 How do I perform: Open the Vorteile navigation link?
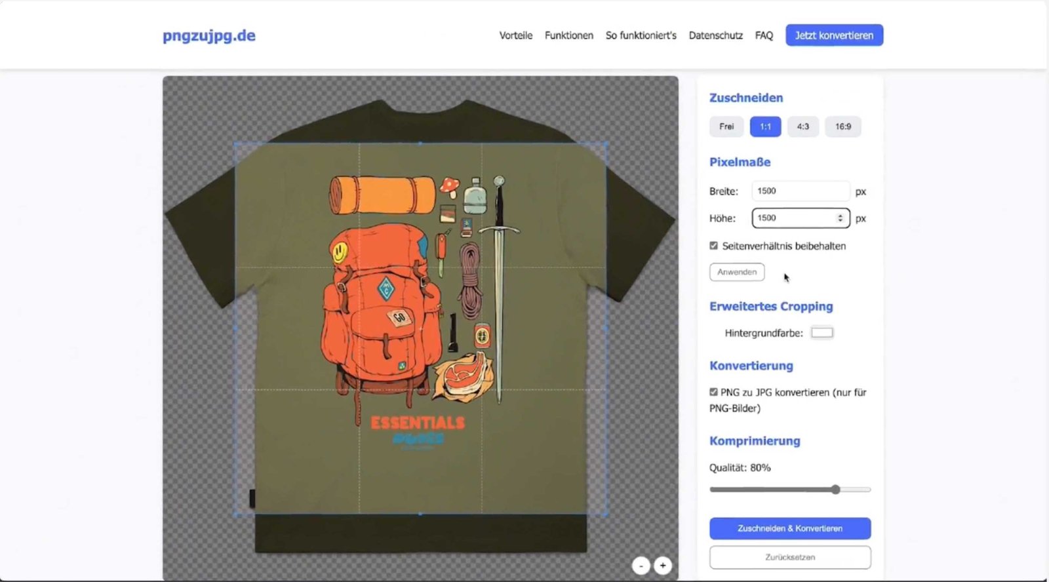515,35
